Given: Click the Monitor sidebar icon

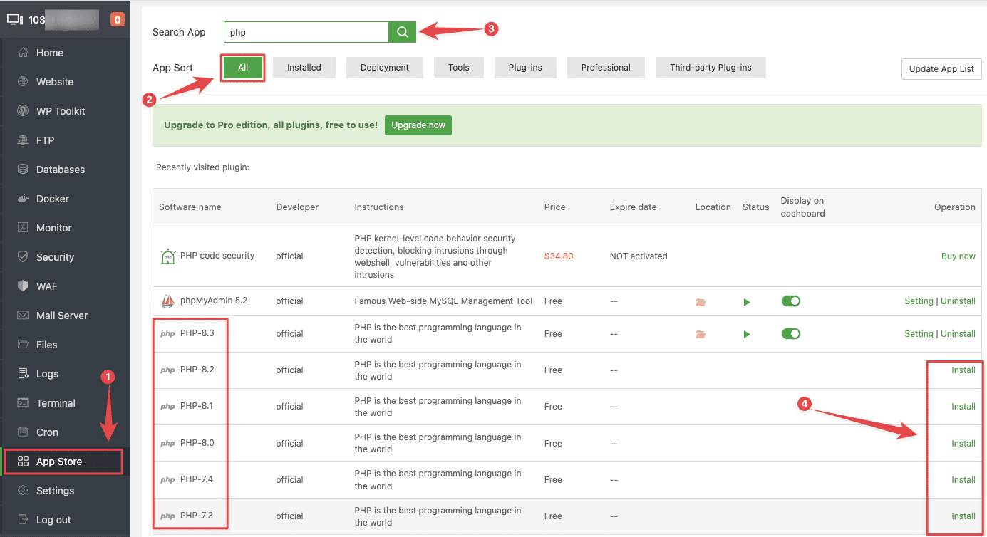Looking at the screenshot, I should (23, 228).
